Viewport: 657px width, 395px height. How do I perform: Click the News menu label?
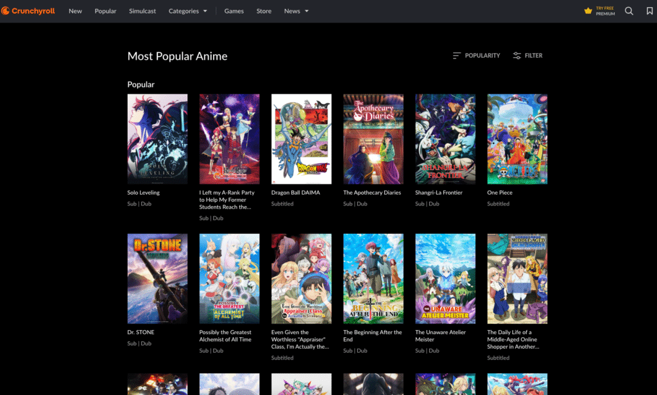292,12
